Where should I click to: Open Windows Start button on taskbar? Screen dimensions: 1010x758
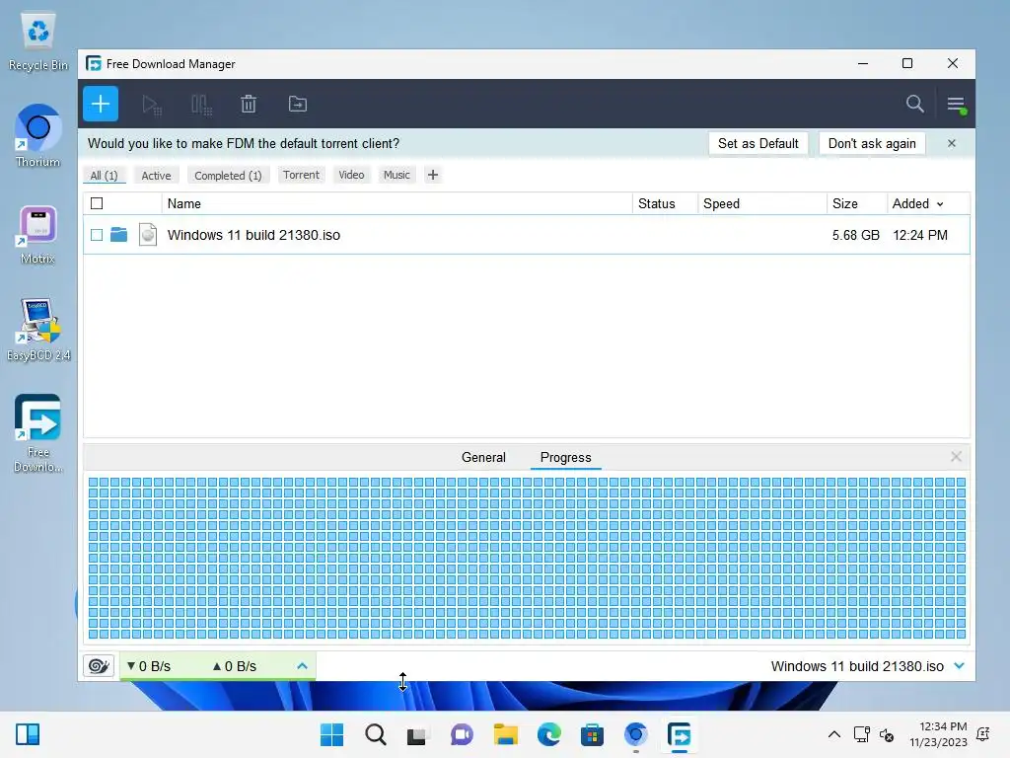pyautogui.click(x=331, y=734)
